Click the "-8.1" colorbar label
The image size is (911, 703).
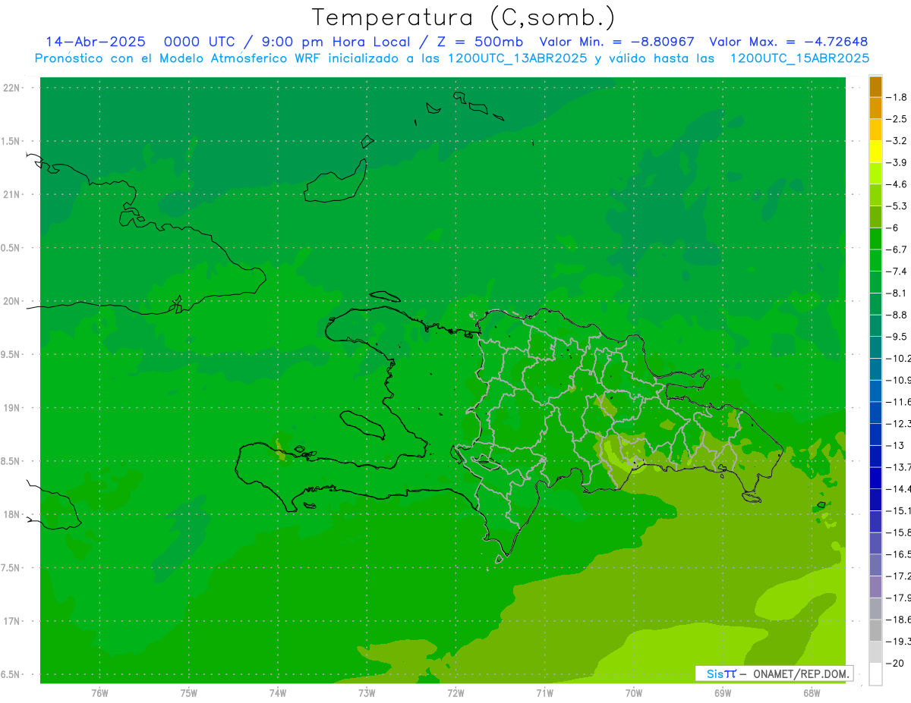click(x=897, y=293)
